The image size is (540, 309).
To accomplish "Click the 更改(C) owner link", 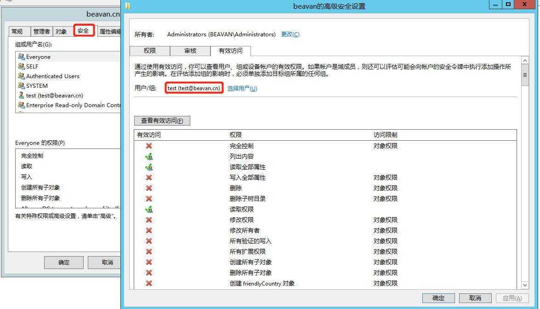I will pyautogui.click(x=290, y=34).
